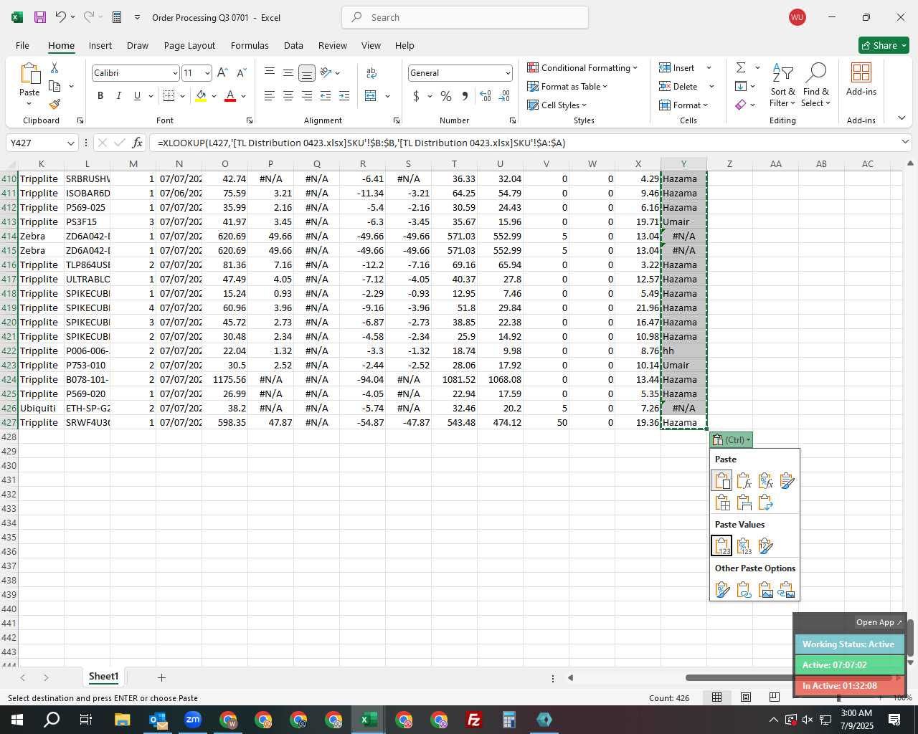Open the Add-ins button
Image resolution: width=918 pixels, height=734 pixels.
point(861,80)
